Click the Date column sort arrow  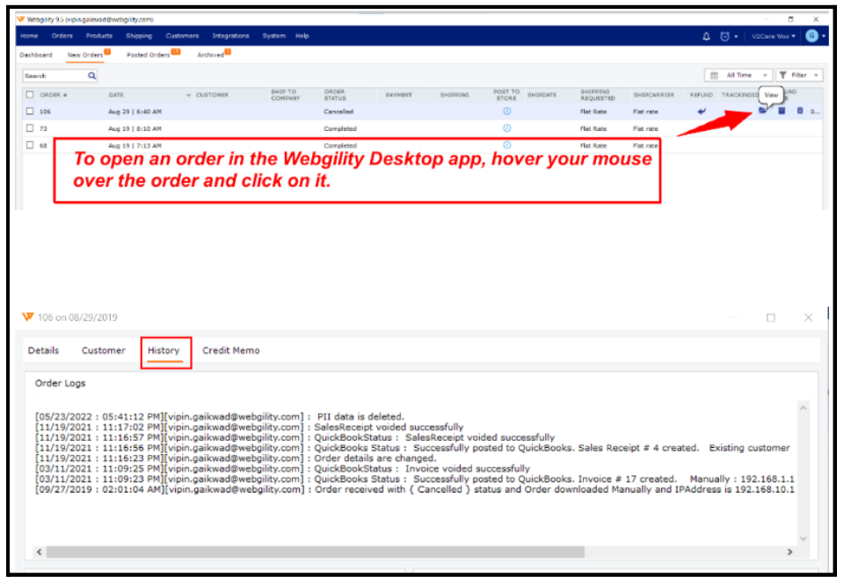pyautogui.click(x=188, y=95)
